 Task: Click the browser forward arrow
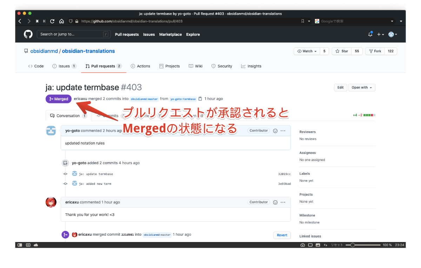point(29,21)
